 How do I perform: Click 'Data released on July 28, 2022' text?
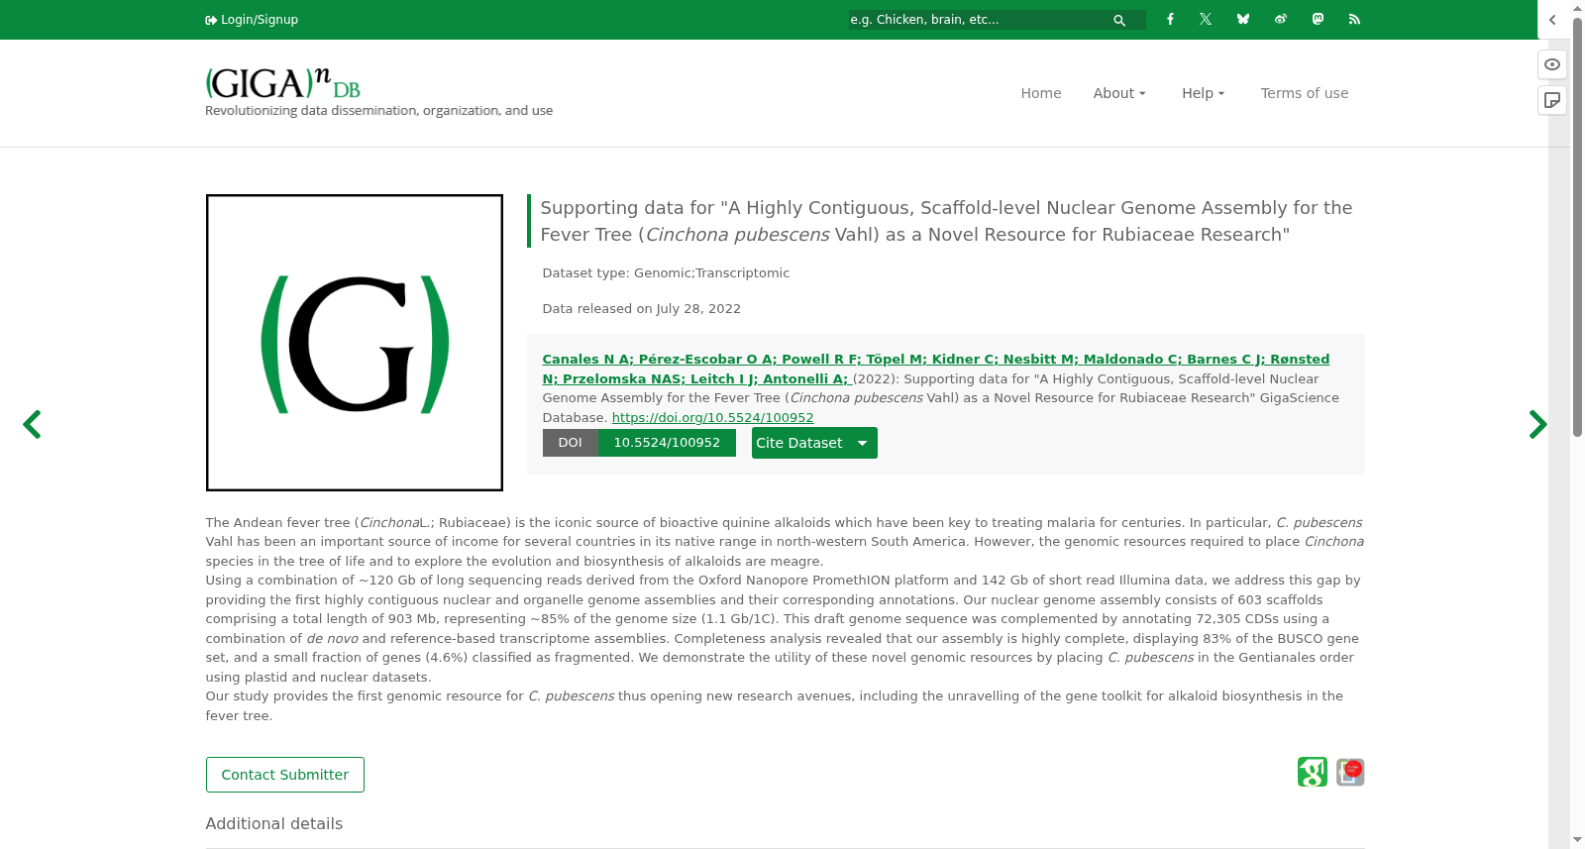[642, 309]
